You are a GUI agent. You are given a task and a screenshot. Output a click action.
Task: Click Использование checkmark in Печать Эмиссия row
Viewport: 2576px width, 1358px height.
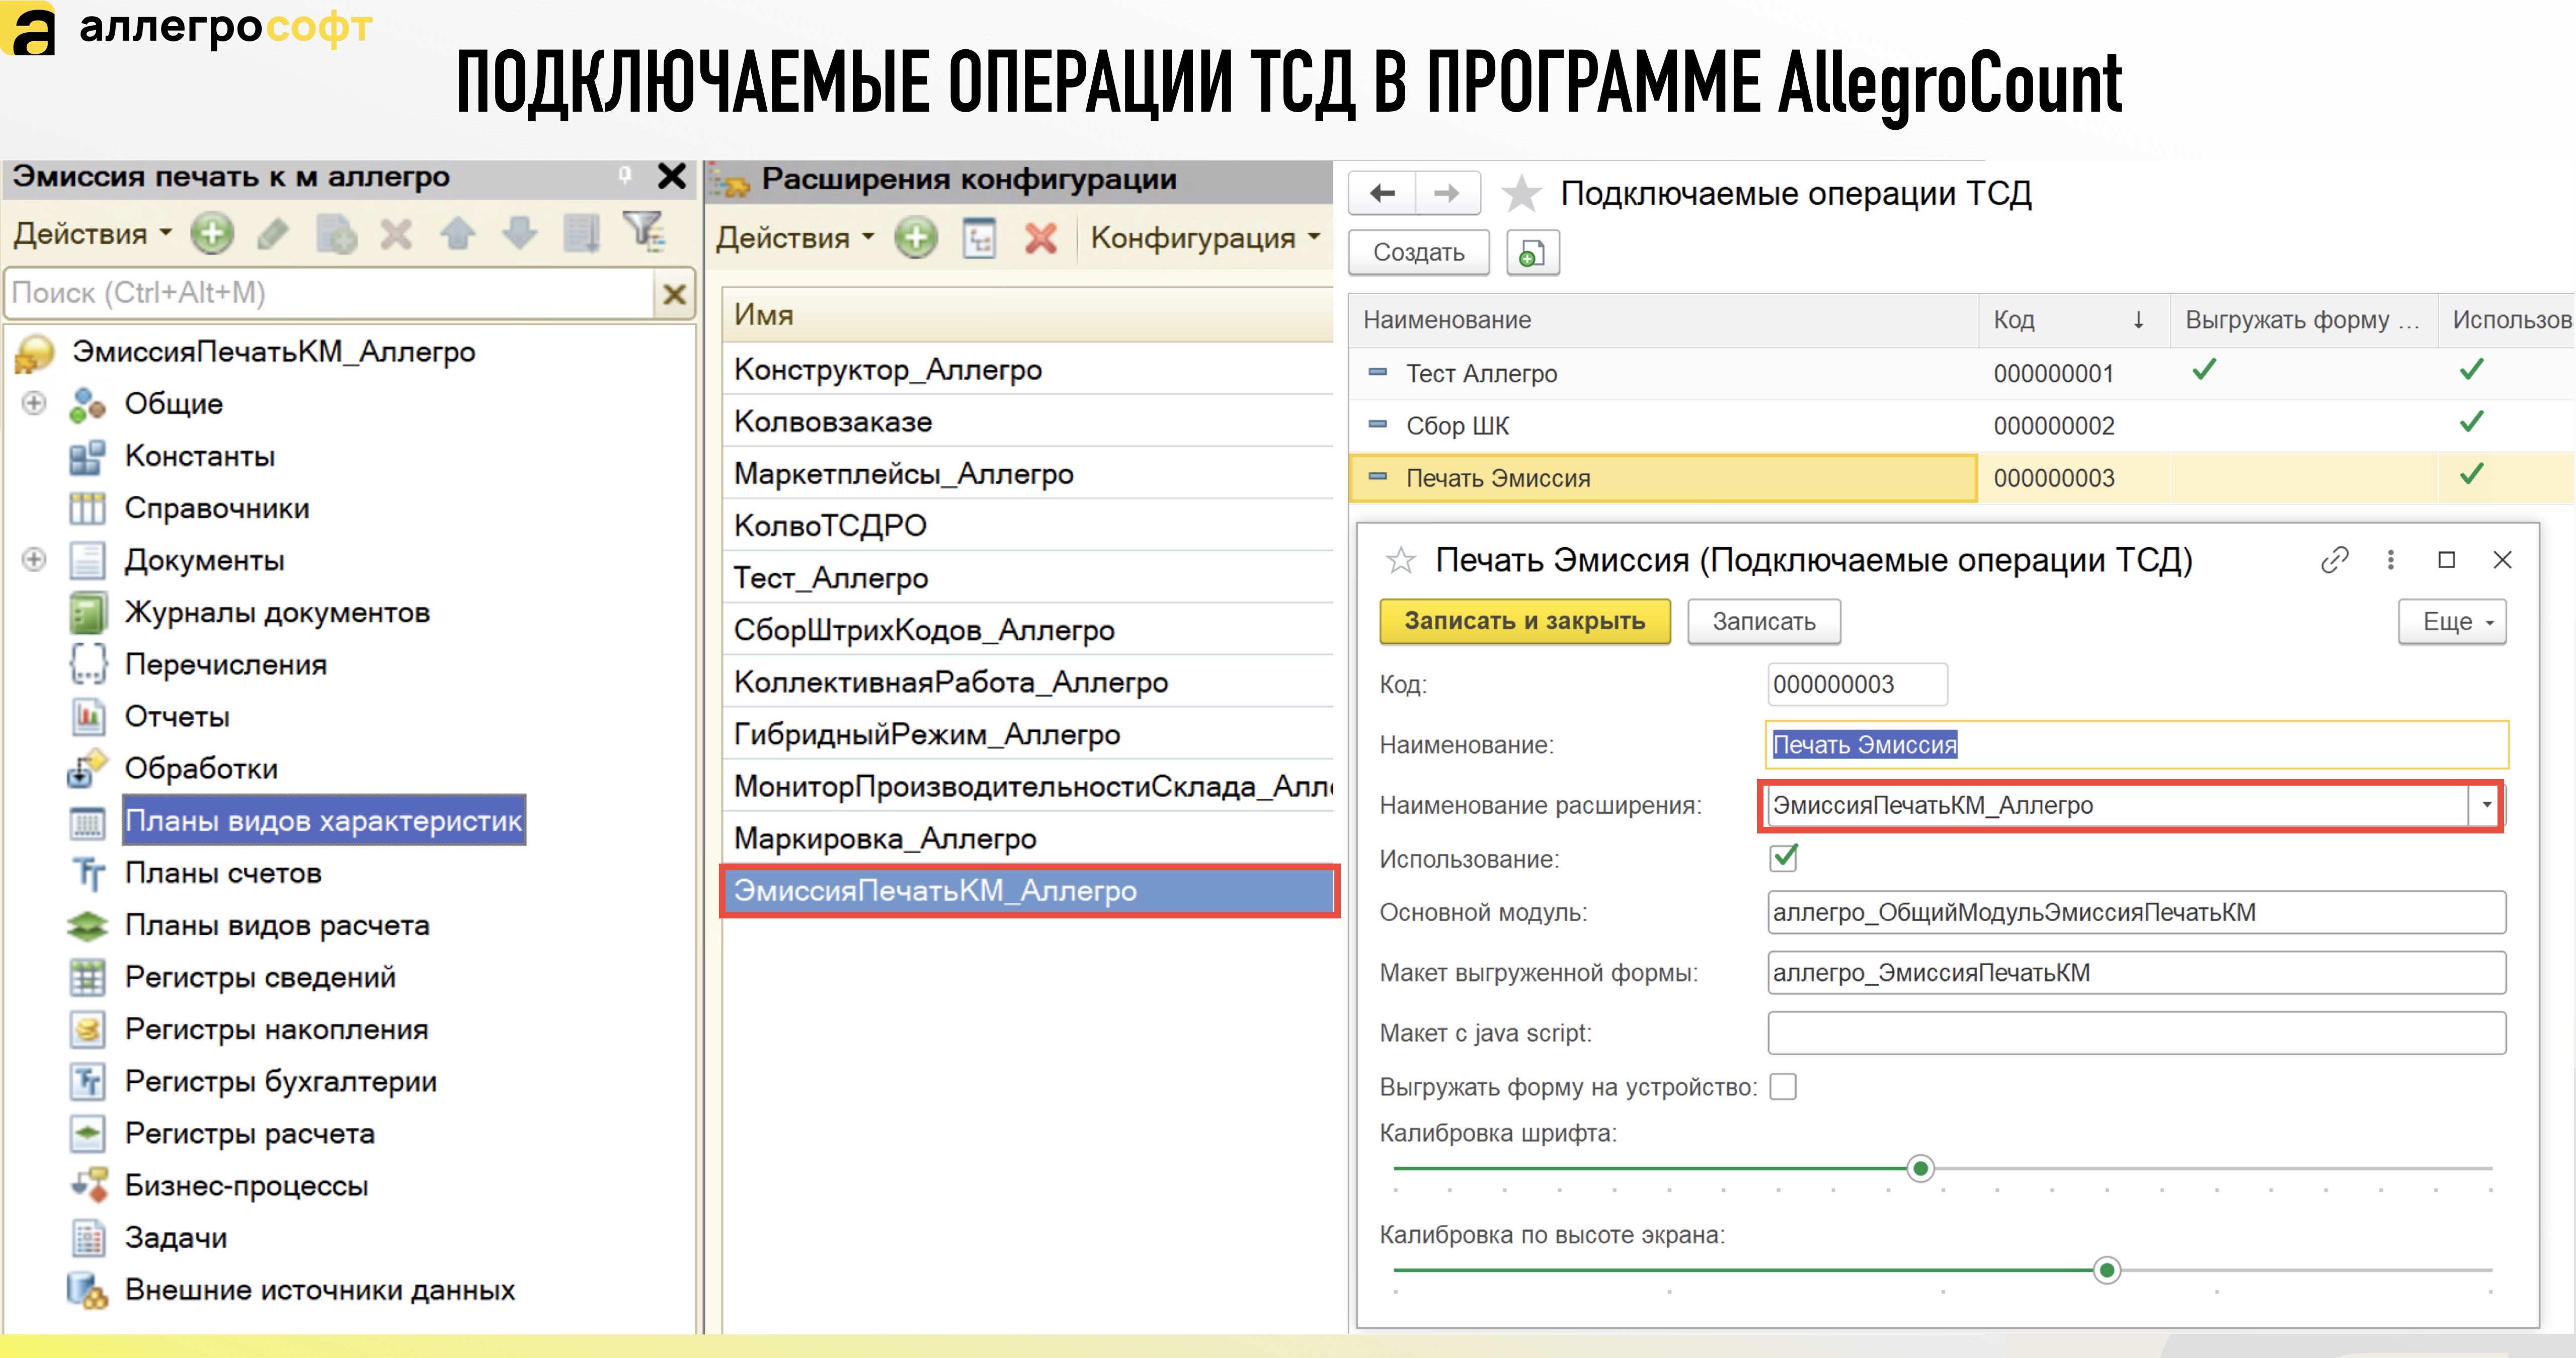coord(2471,475)
